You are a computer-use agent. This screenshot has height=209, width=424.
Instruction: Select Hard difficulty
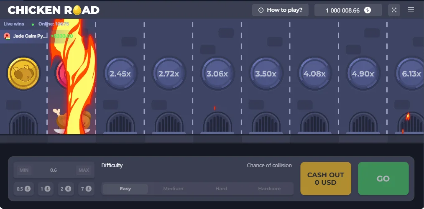coord(221,189)
